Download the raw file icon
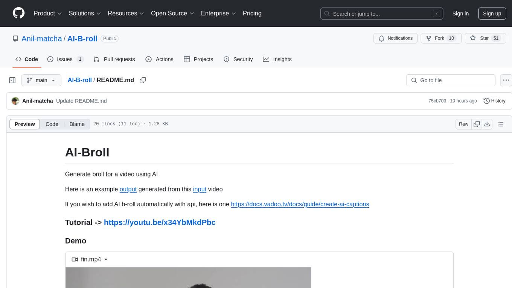The height and width of the screenshot is (288, 512). [487, 124]
